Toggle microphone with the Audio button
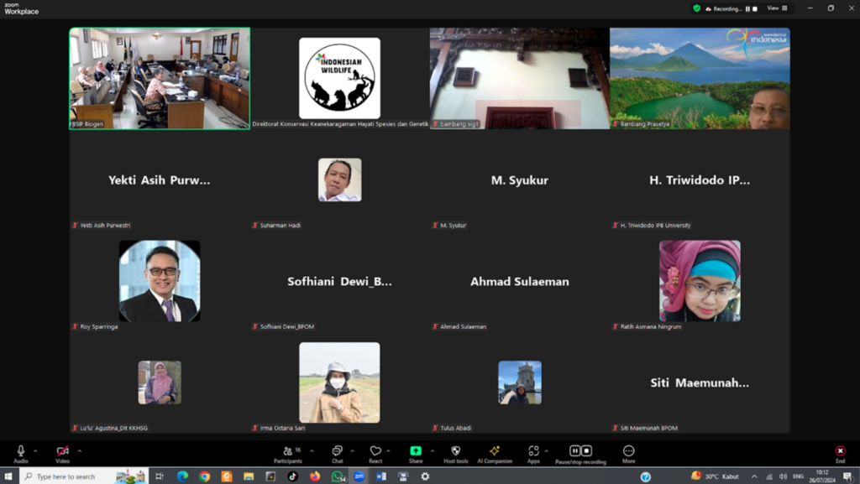The image size is (860, 484). click(21, 453)
